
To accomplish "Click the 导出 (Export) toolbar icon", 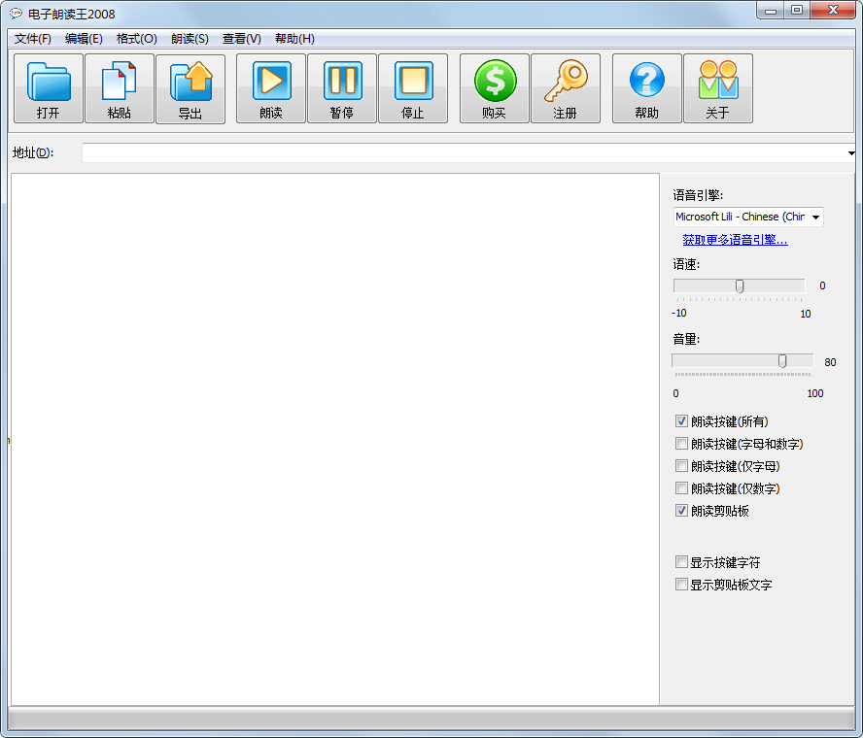I will tap(190, 82).
